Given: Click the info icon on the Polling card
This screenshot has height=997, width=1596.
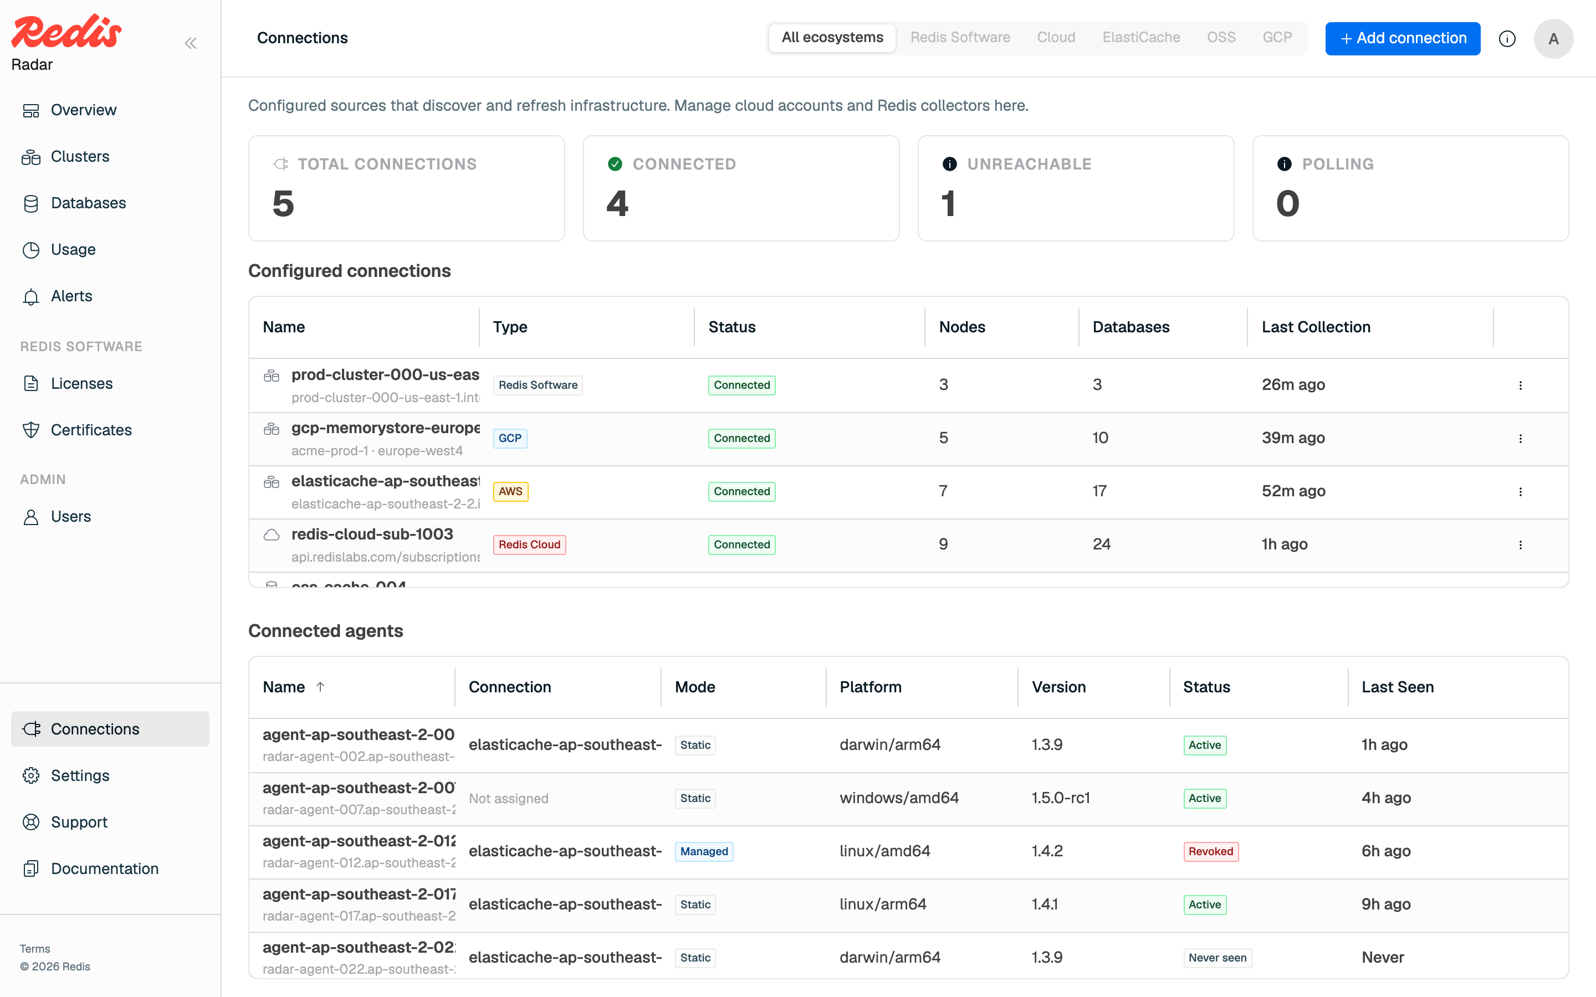Looking at the screenshot, I should [x=1284, y=163].
